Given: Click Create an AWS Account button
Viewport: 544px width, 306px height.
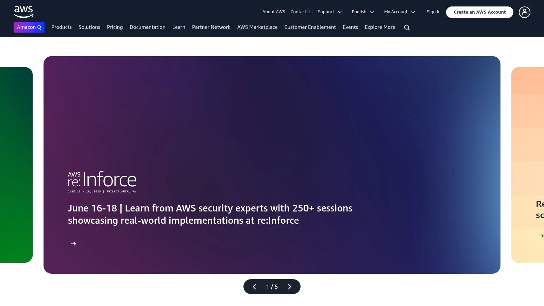Looking at the screenshot, I should [480, 12].
